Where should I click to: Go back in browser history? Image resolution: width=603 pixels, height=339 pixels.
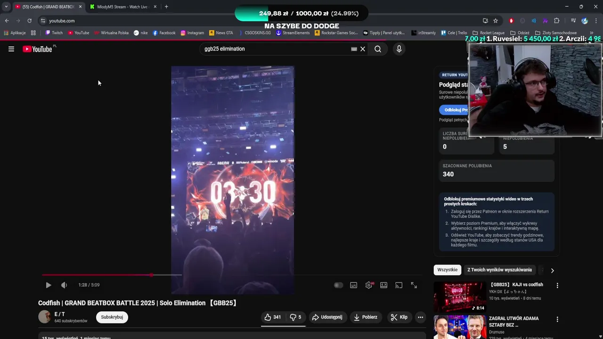point(7,21)
